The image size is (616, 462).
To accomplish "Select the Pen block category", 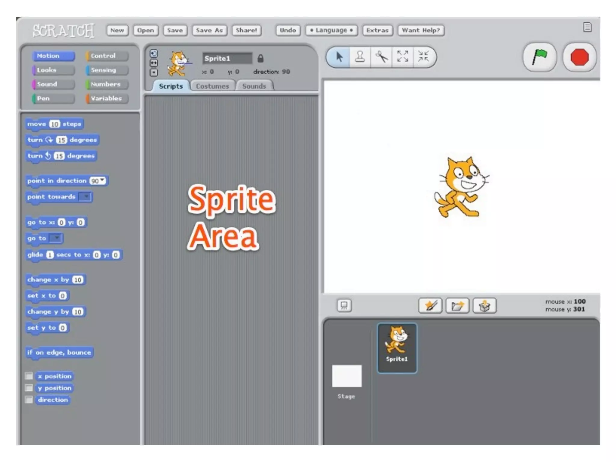I will click(x=53, y=98).
